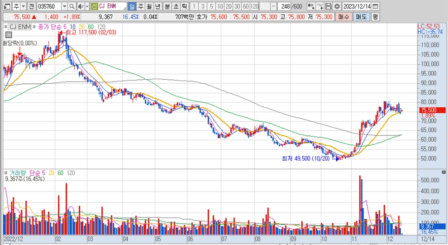Select the 3 interval button
Image resolution: width=448 pixels, height=245 pixels.
pos(203,6)
